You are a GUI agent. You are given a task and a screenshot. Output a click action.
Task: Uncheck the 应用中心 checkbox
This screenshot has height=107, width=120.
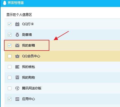point(10,99)
